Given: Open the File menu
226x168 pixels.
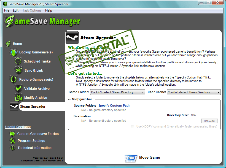Looking at the screenshot, I should click(x=7, y=10).
